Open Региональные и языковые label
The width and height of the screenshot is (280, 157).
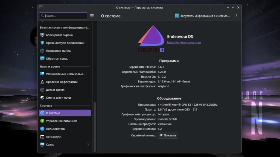[66, 74]
